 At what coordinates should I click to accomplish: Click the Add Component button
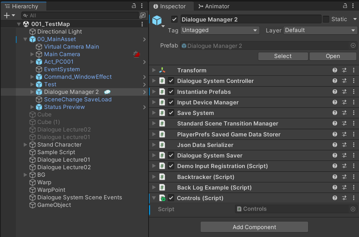click(255, 227)
